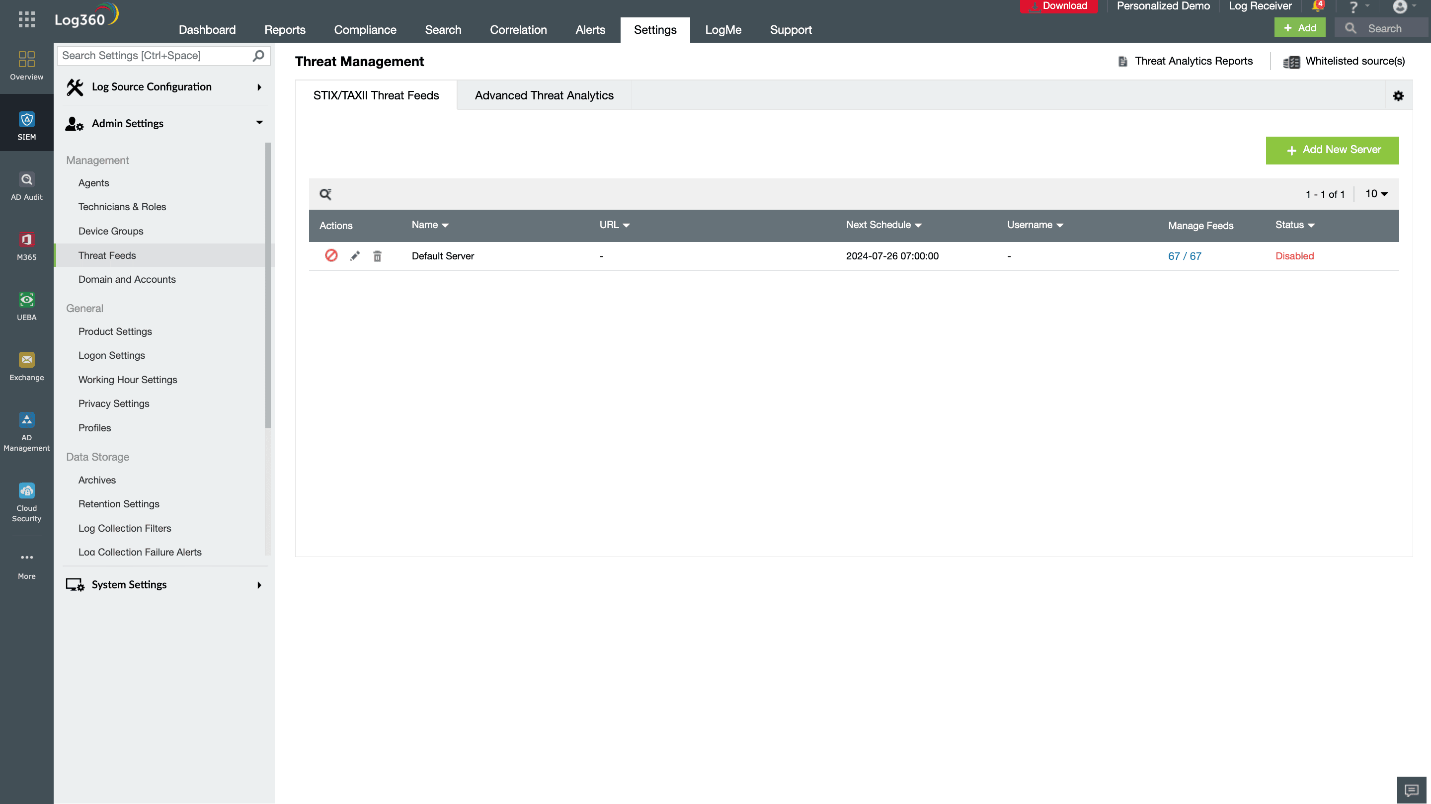Open the Cloud Security module
Image resolution: width=1431 pixels, height=804 pixels.
pos(26,502)
